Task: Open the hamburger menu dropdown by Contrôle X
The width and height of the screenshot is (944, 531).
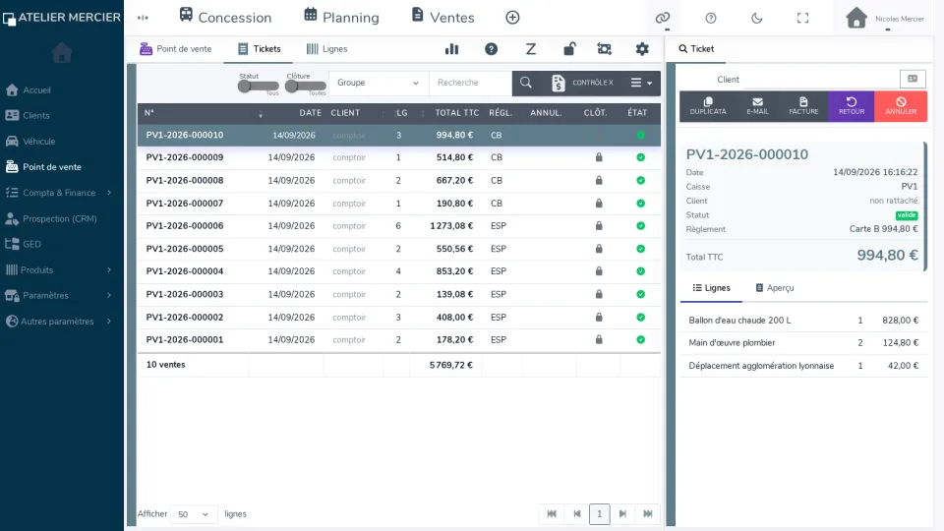Action: coord(641,83)
